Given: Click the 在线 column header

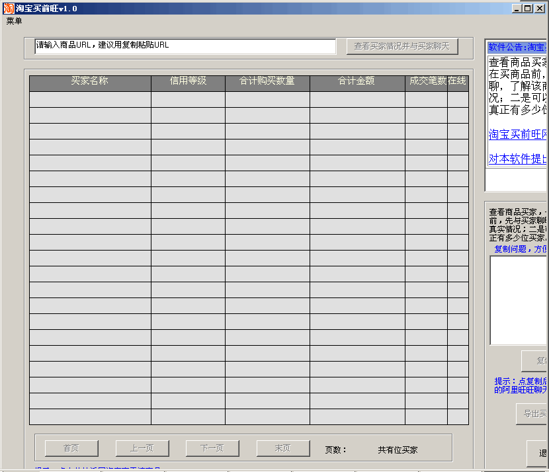Looking at the screenshot, I should [x=458, y=81].
